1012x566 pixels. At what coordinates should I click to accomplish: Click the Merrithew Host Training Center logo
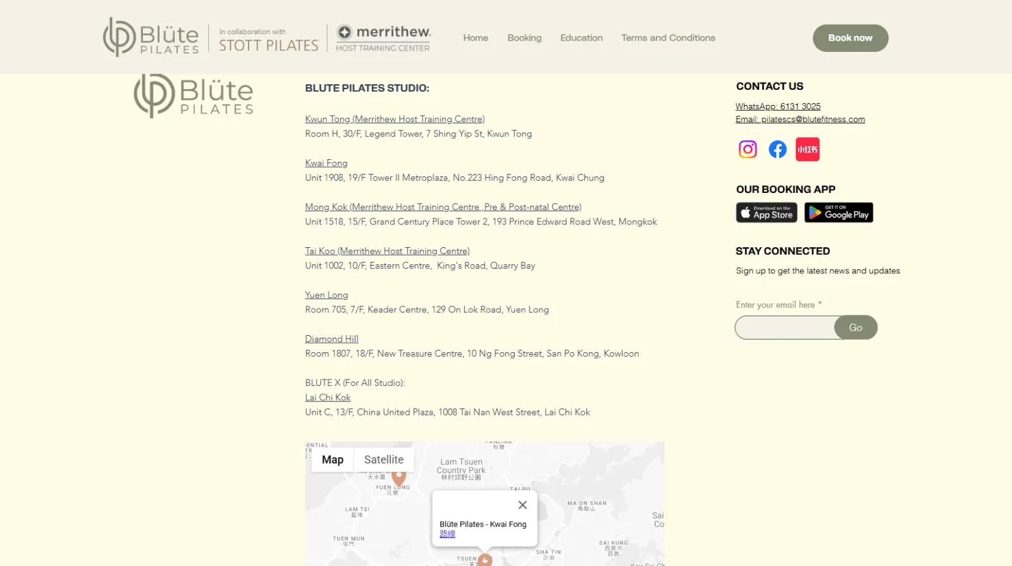[383, 38]
